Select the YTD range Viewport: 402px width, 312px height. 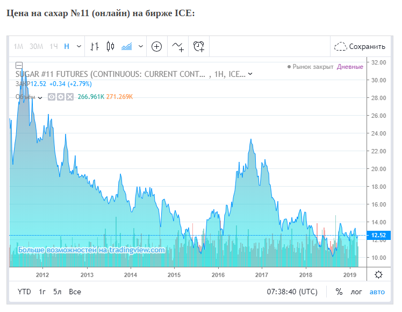pos(24,292)
